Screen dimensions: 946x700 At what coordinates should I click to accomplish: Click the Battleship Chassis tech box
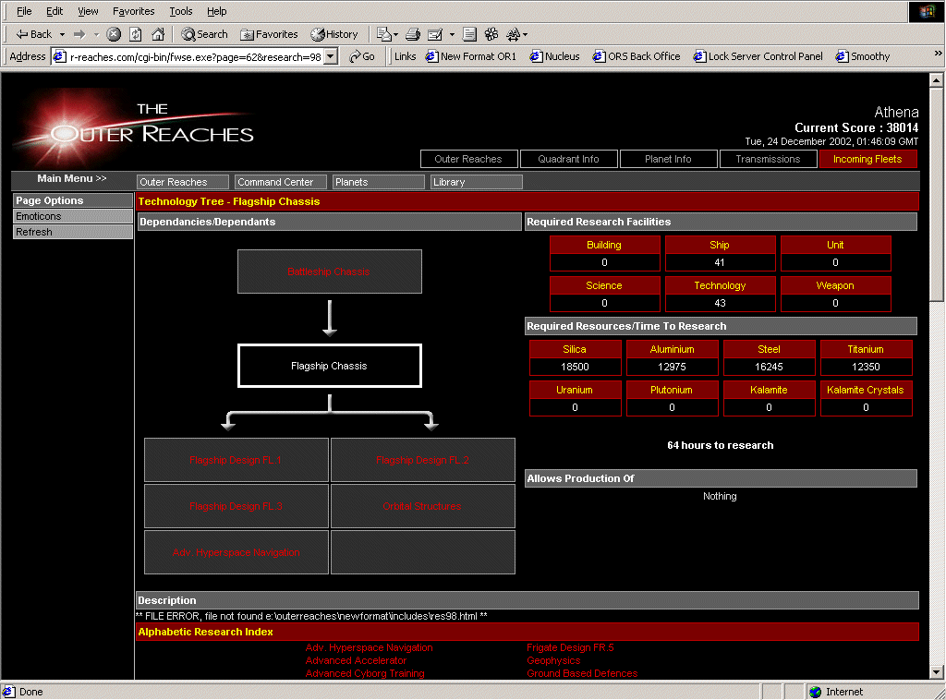pos(329,272)
